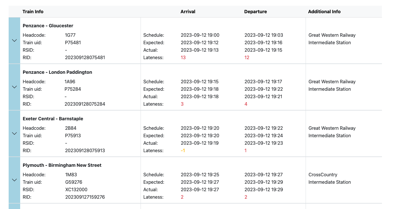Click RID 202309128075913
The image size is (405, 209).
pos(85,151)
